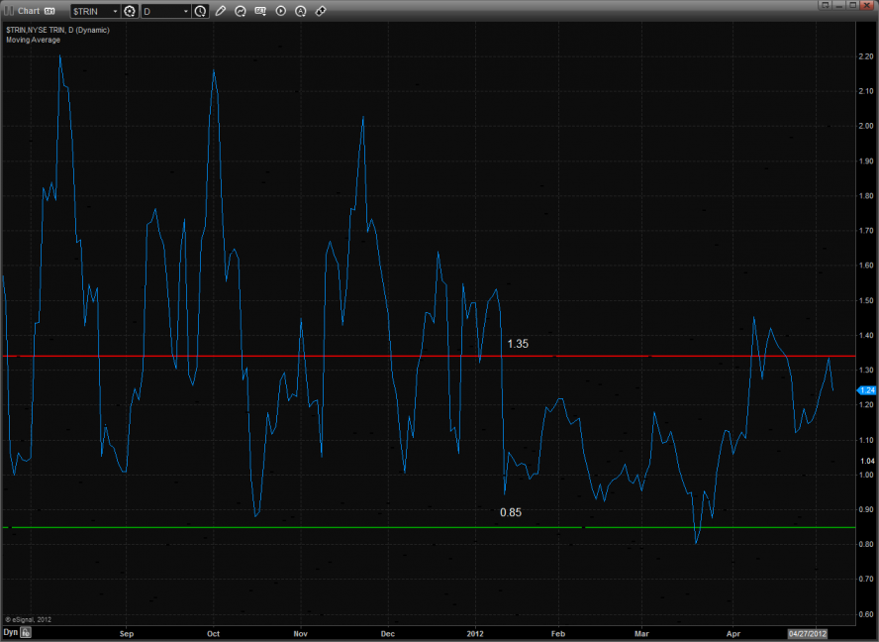
Task: Click the $TRIN,NYSE TRIN chart title
Action: click(57, 31)
